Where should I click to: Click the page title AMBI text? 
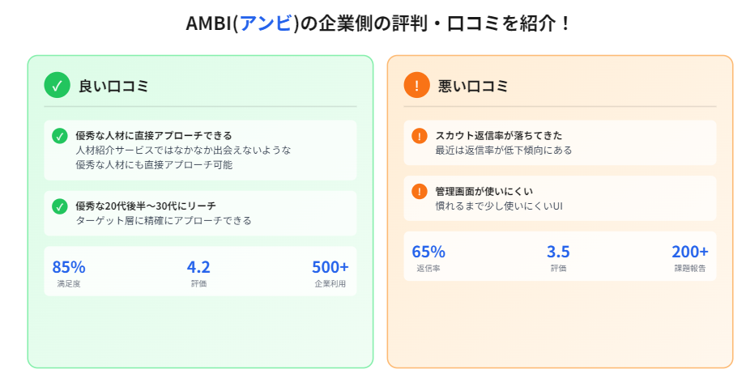[x=208, y=23]
